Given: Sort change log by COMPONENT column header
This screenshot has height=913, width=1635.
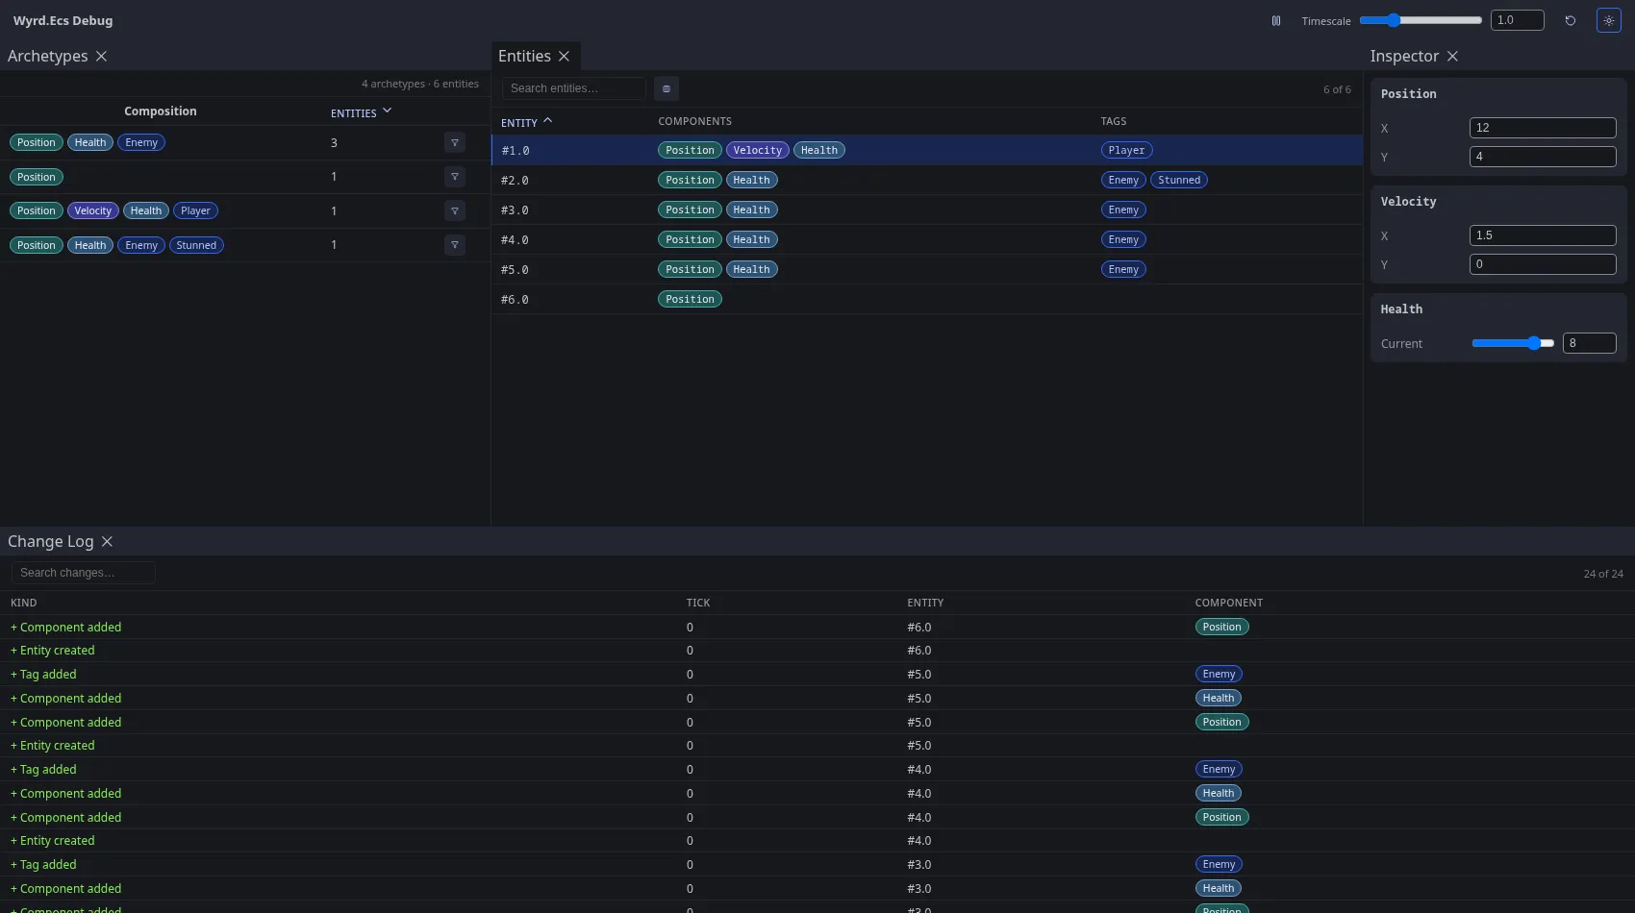Looking at the screenshot, I should tap(1229, 603).
